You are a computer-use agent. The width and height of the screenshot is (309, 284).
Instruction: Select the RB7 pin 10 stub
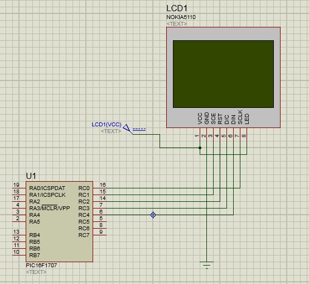(x=19, y=255)
